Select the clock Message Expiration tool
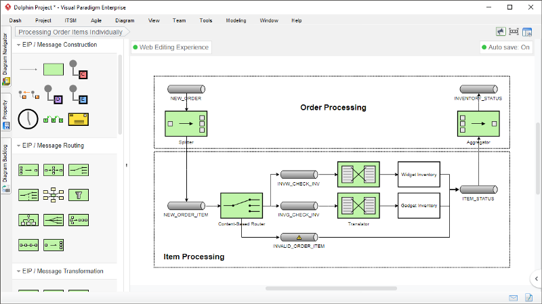The height and width of the screenshot is (304, 542). click(28, 118)
